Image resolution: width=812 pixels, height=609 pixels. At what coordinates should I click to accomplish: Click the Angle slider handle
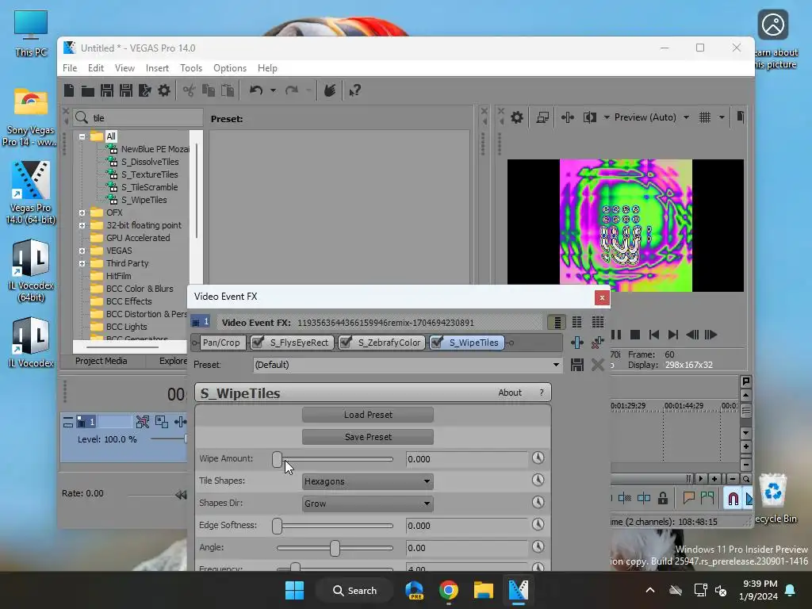pyautogui.click(x=335, y=548)
